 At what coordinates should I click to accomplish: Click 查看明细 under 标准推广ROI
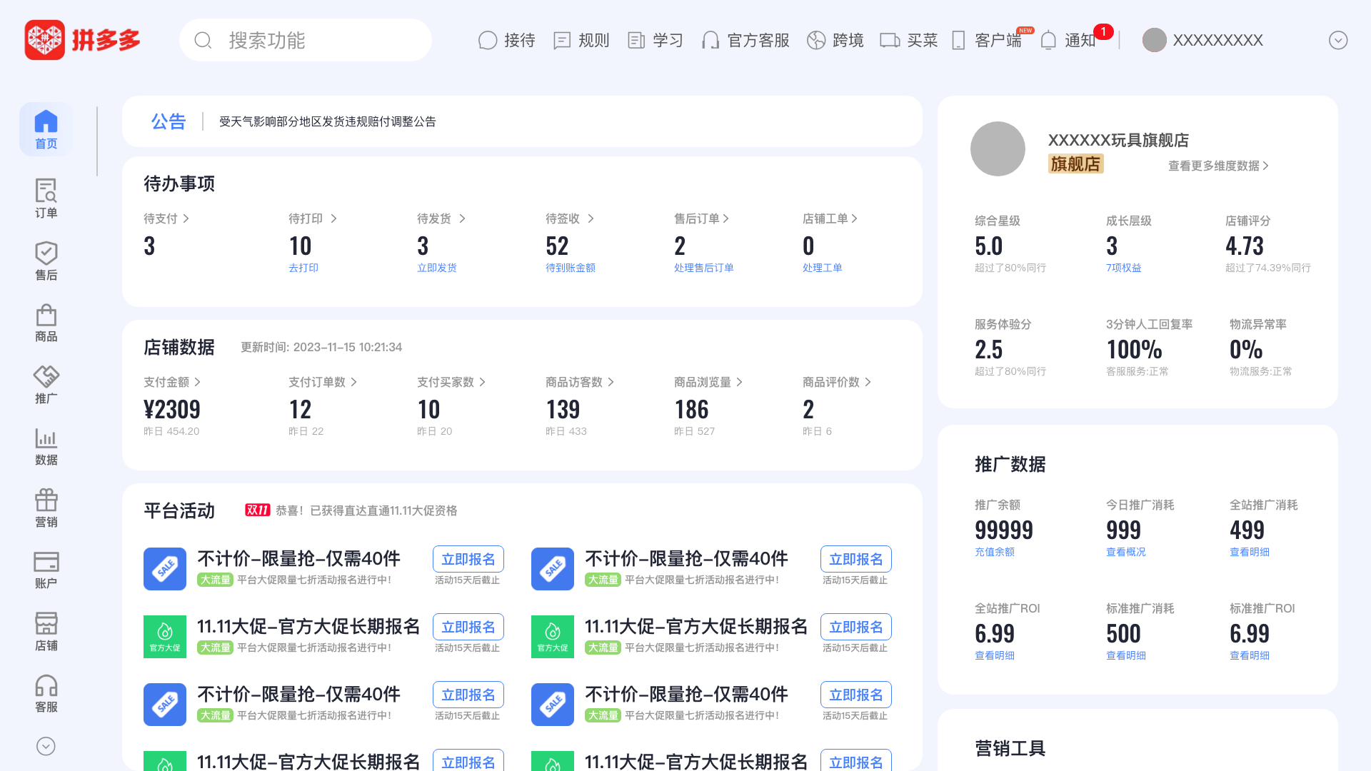(1250, 655)
